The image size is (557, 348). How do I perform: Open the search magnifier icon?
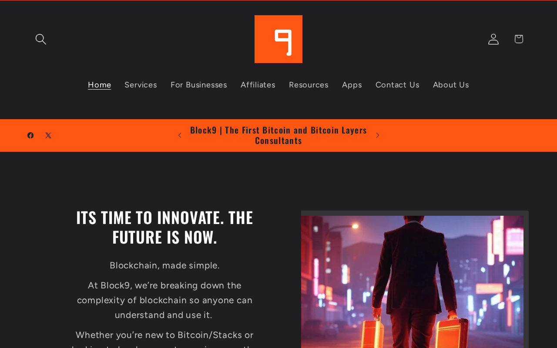pos(40,39)
